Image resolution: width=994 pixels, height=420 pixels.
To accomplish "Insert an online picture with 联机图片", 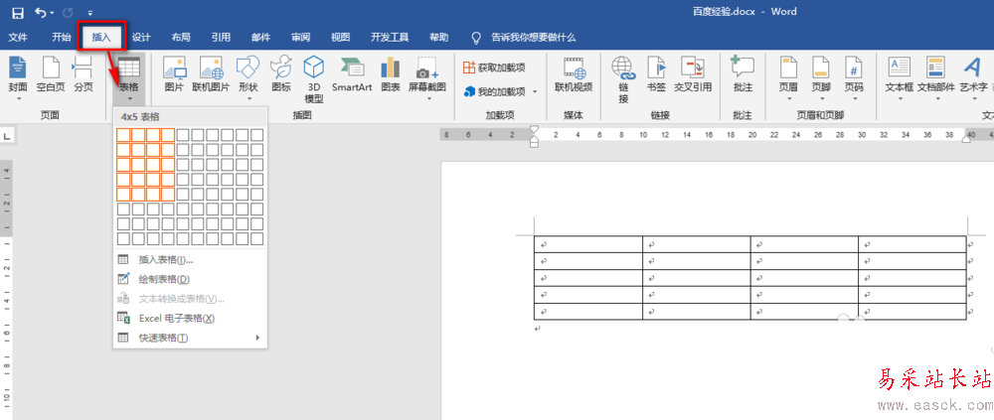I will 211,74.
